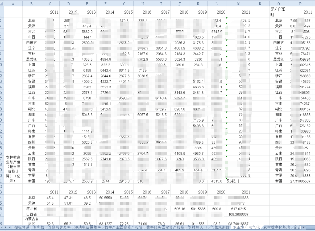The width and height of the screenshot is (315, 231).
Task: Select the cell showing 5620.3
Action: (87, 142)
